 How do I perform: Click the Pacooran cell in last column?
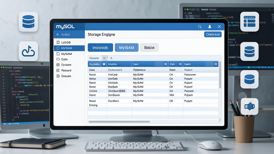pos(200,75)
